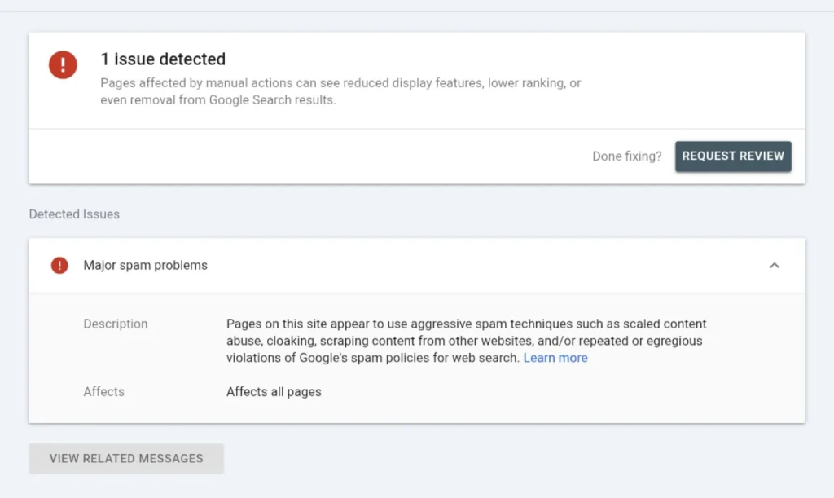This screenshot has height=498, width=834.
Task: Click the exclamation mark inside the top red circle
Action: [x=63, y=64]
